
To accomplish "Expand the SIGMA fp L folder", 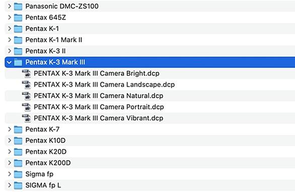I will click(10, 185).
